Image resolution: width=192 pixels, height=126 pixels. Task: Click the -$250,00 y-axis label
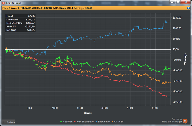pos(177,102)
